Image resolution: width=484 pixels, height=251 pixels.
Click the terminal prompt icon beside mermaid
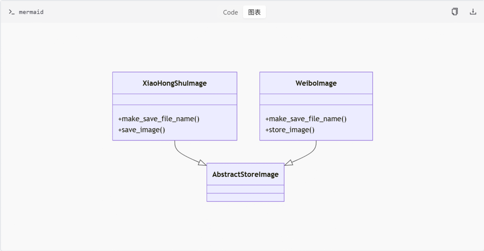tap(12, 12)
